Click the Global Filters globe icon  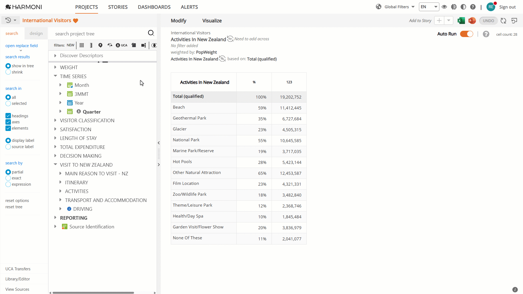coord(379,7)
